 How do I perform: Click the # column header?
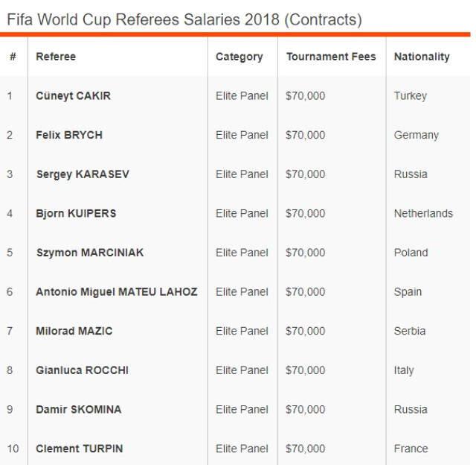13,57
